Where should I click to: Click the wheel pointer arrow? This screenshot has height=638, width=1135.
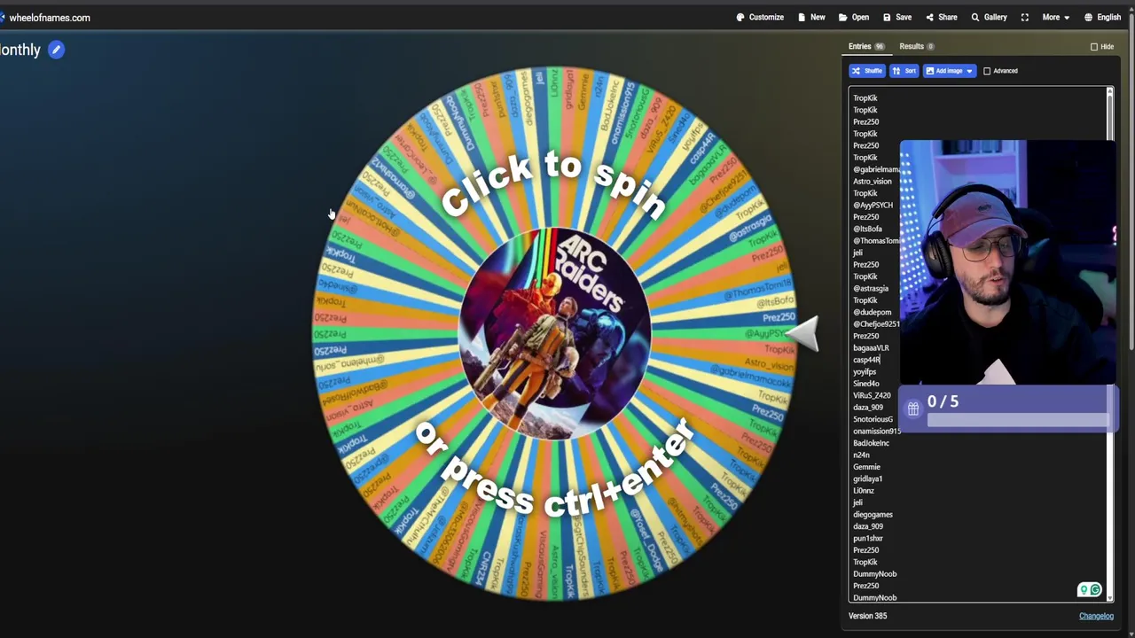point(802,334)
